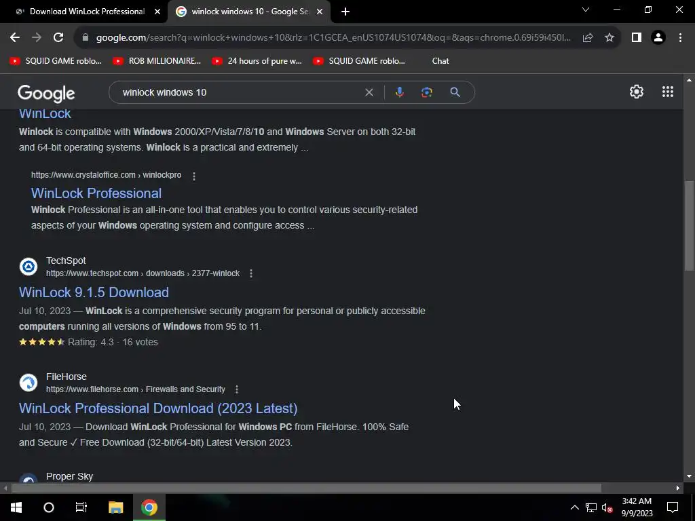Search by image with the Lens icon
Viewport: 695px width, 521px height.
click(426, 92)
